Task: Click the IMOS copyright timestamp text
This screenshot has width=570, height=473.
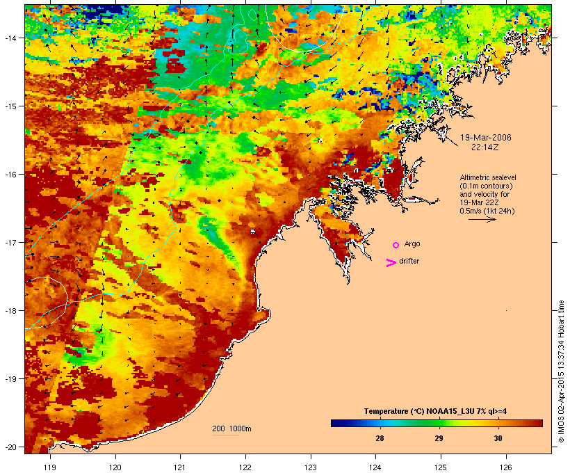Action: [561, 371]
